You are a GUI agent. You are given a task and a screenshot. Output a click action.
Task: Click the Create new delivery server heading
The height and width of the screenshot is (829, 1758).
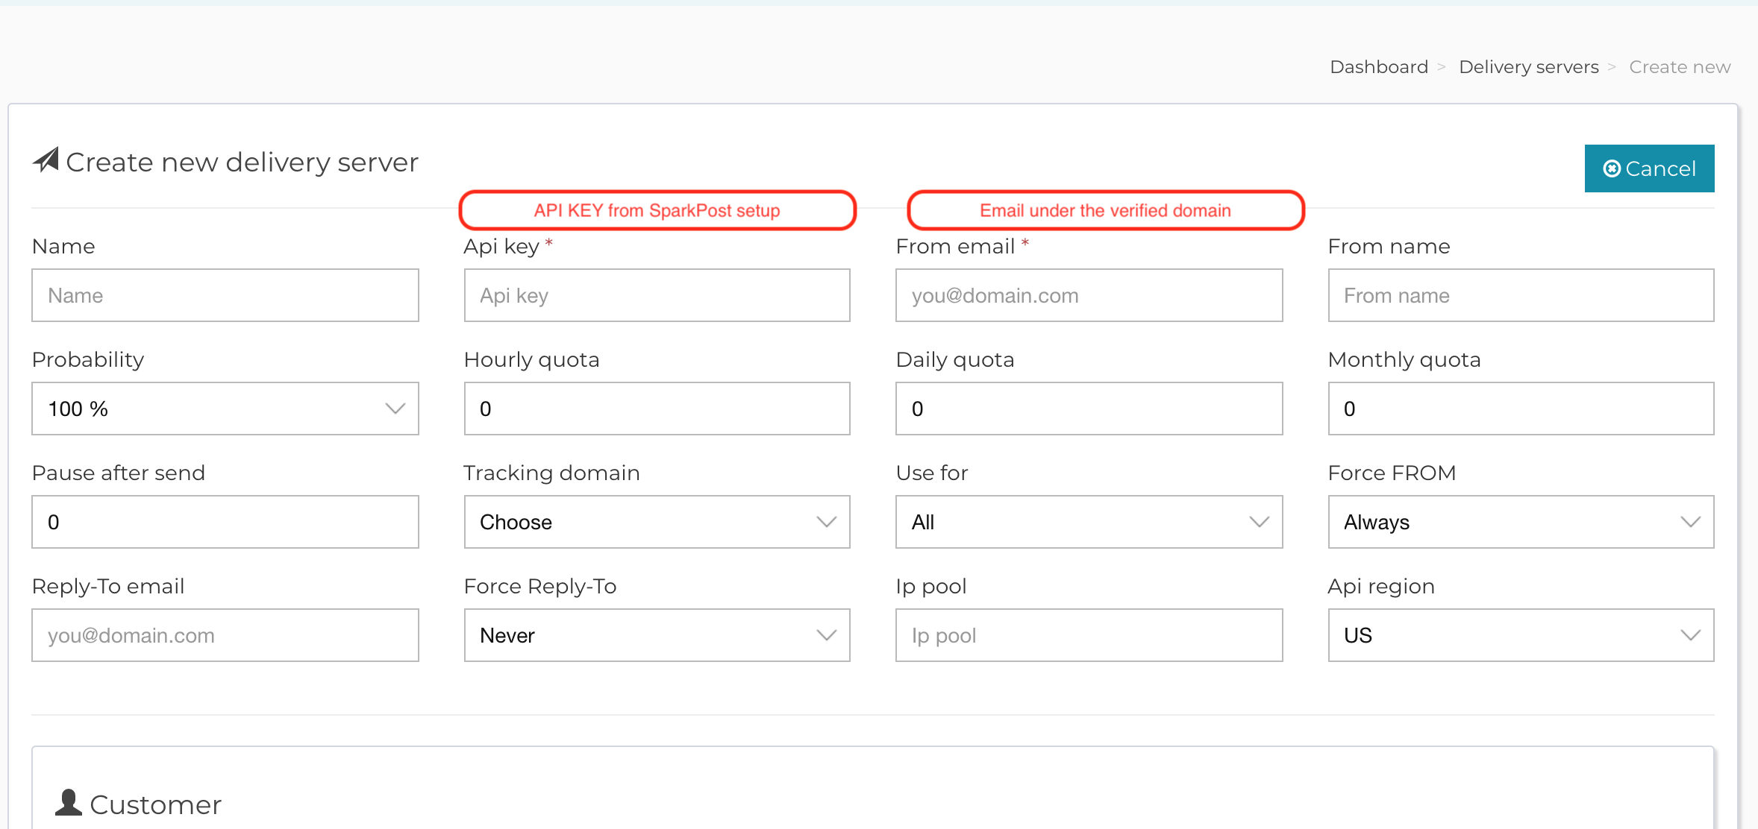tap(242, 162)
